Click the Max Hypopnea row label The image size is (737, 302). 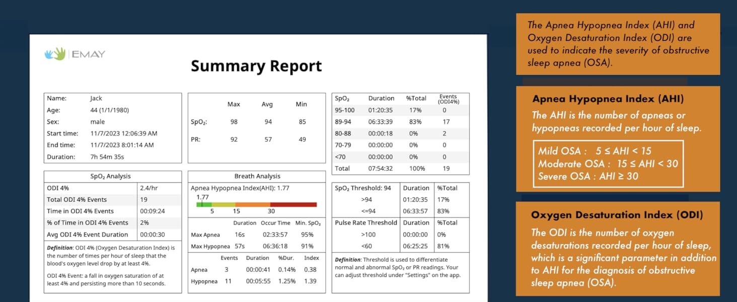[x=210, y=246]
